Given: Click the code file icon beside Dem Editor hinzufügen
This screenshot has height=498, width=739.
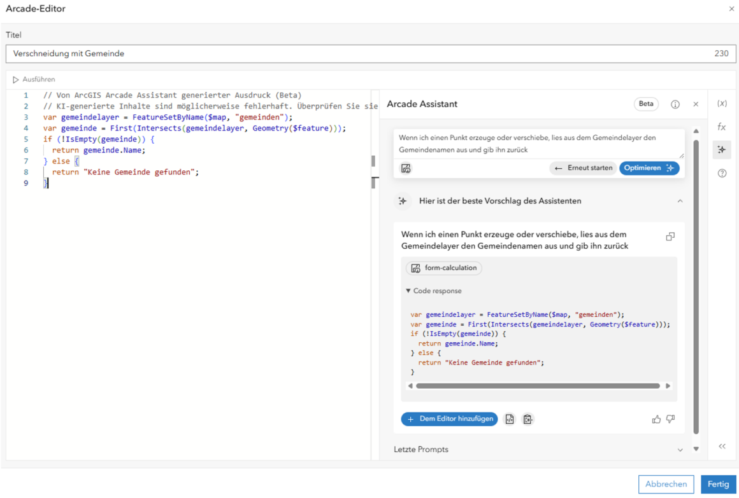Looking at the screenshot, I should (510, 419).
